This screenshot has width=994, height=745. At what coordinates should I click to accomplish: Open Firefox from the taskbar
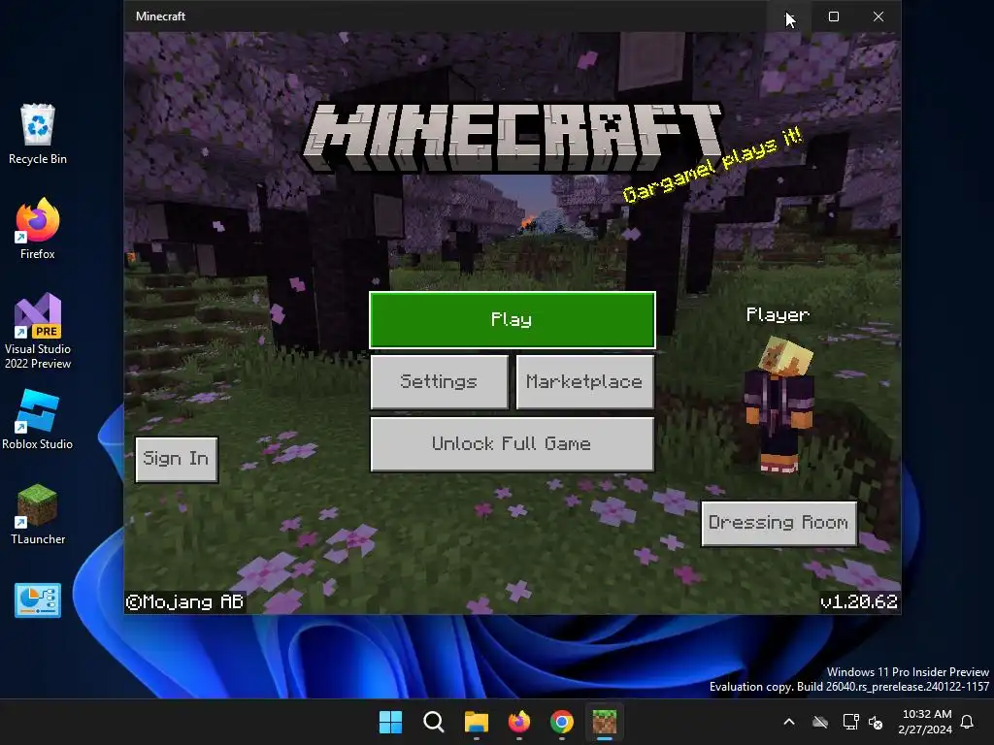519,722
